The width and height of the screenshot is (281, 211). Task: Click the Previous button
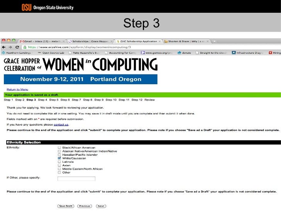pos(85,206)
